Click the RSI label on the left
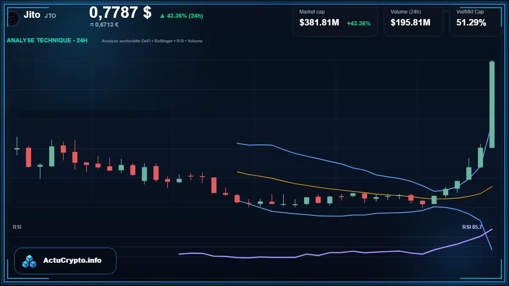This screenshot has width=509, height=286. (x=17, y=227)
